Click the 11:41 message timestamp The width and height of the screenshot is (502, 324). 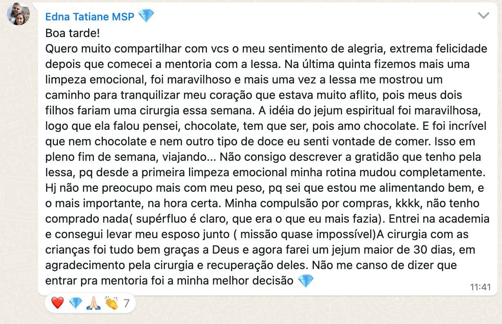coord(480,287)
